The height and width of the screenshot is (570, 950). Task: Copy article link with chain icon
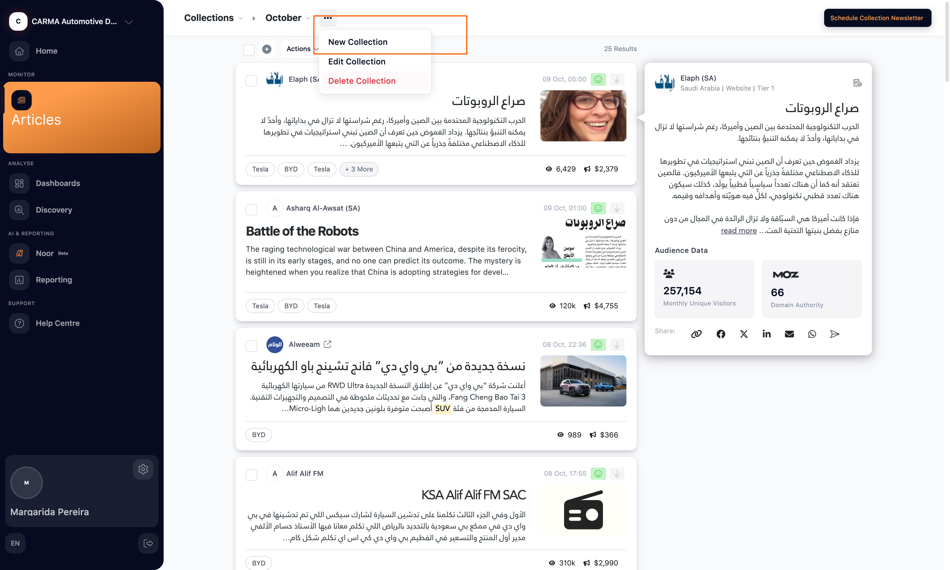click(x=696, y=334)
